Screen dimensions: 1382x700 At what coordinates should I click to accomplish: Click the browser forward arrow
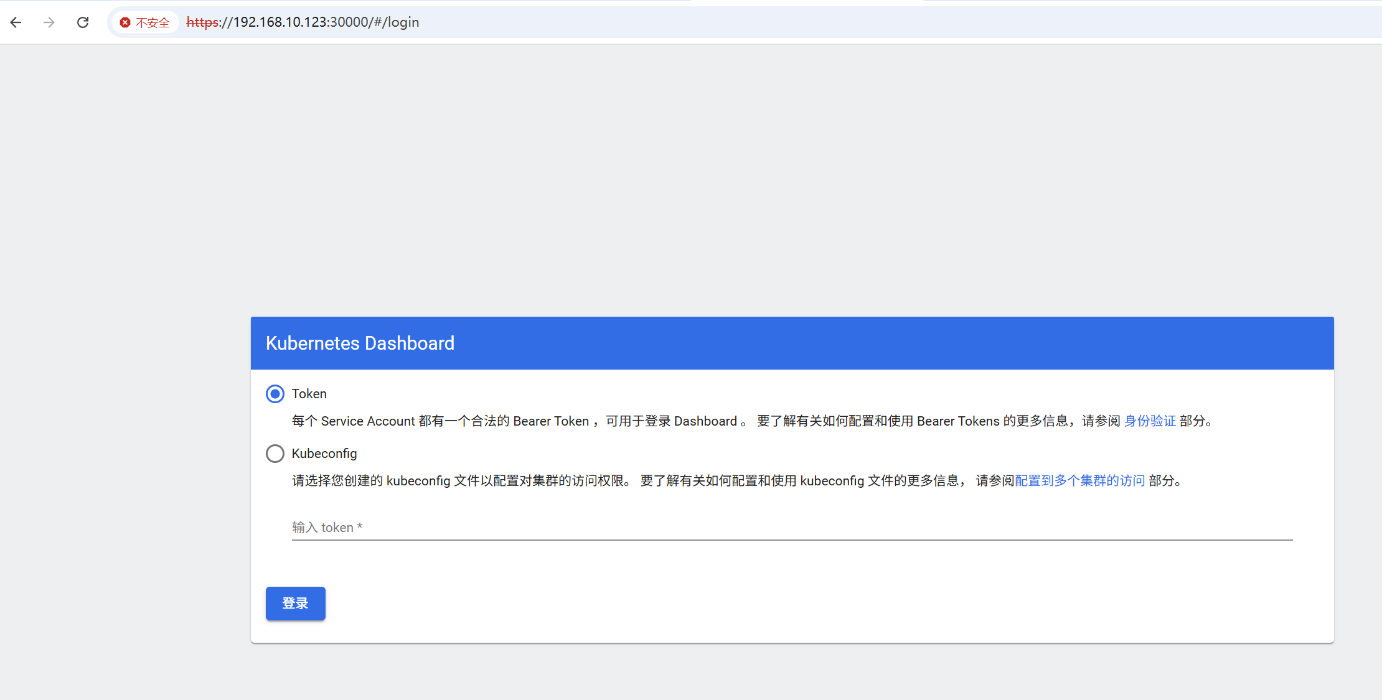coord(49,22)
